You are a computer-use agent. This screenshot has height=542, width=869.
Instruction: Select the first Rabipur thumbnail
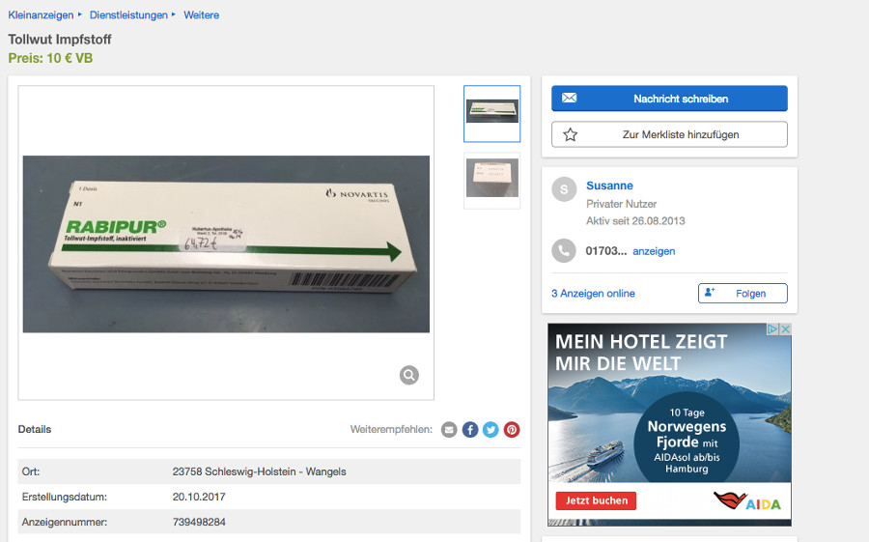(491, 113)
